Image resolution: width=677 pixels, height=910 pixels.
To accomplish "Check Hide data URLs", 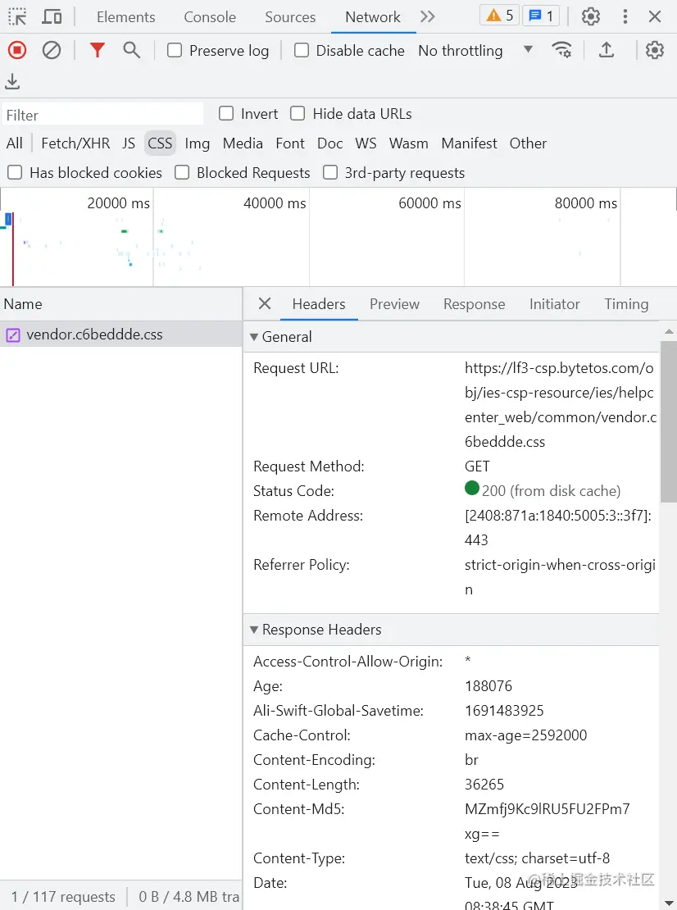I will point(298,113).
